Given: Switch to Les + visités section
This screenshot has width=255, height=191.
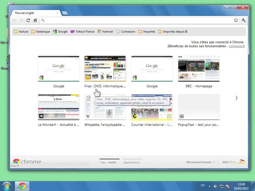Looking at the screenshot, I should coord(108,162).
